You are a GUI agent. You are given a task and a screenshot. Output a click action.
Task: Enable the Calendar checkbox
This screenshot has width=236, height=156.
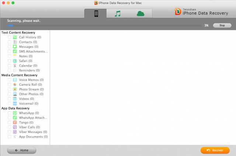click(x=9, y=66)
